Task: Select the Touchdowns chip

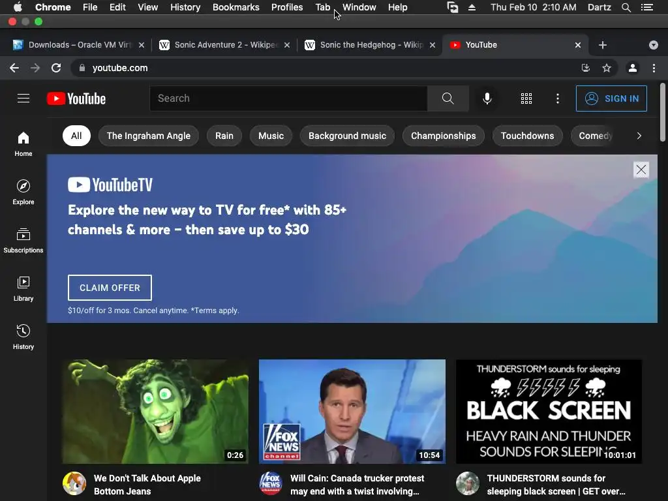Action: tap(527, 136)
